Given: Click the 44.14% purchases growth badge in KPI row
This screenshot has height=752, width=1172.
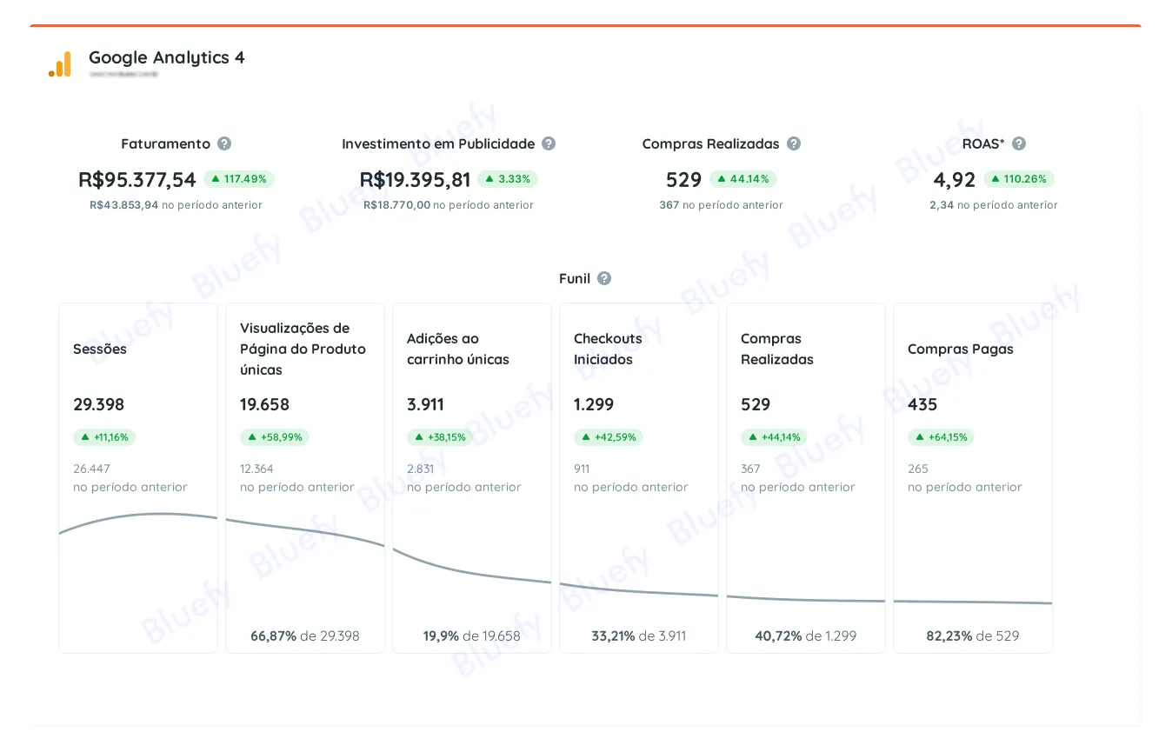Looking at the screenshot, I should (743, 179).
